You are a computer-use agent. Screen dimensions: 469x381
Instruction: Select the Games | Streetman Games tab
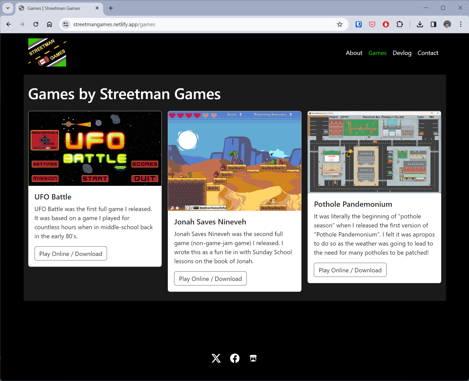(59, 8)
